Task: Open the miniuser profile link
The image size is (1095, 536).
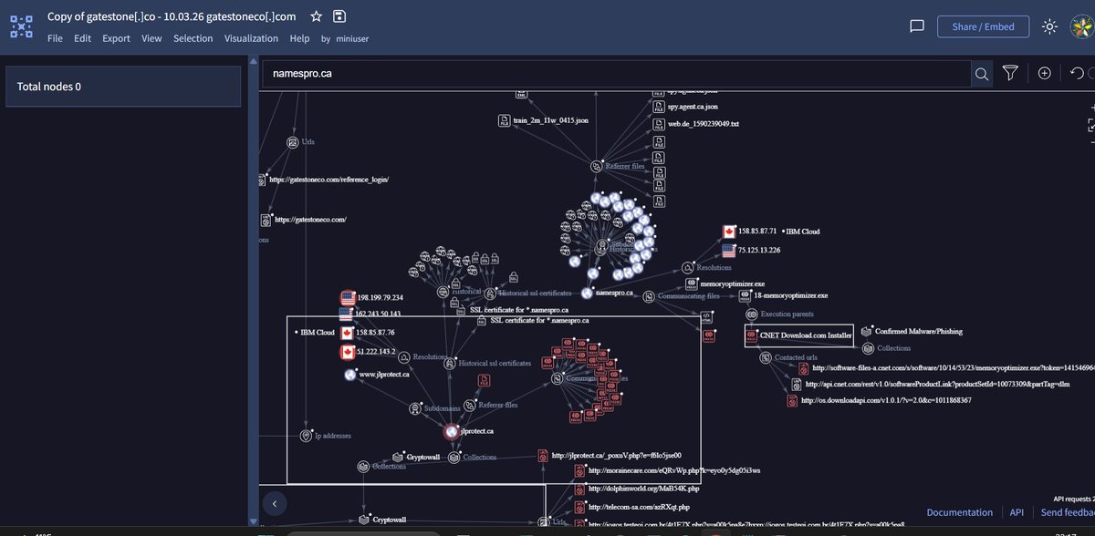Action: (x=350, y=39)
